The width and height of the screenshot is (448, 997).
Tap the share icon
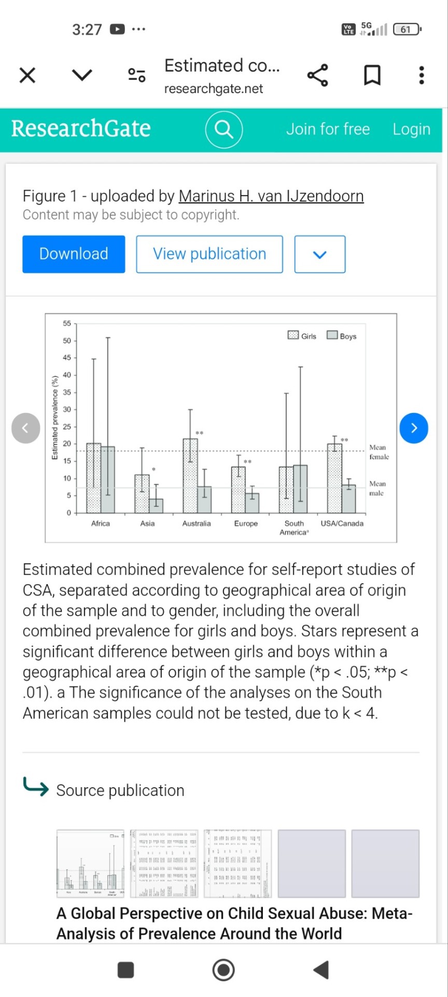point(318,75)
